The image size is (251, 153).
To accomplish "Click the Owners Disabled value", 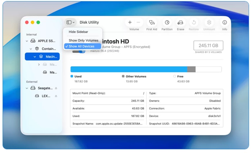I will coord(215,101).
